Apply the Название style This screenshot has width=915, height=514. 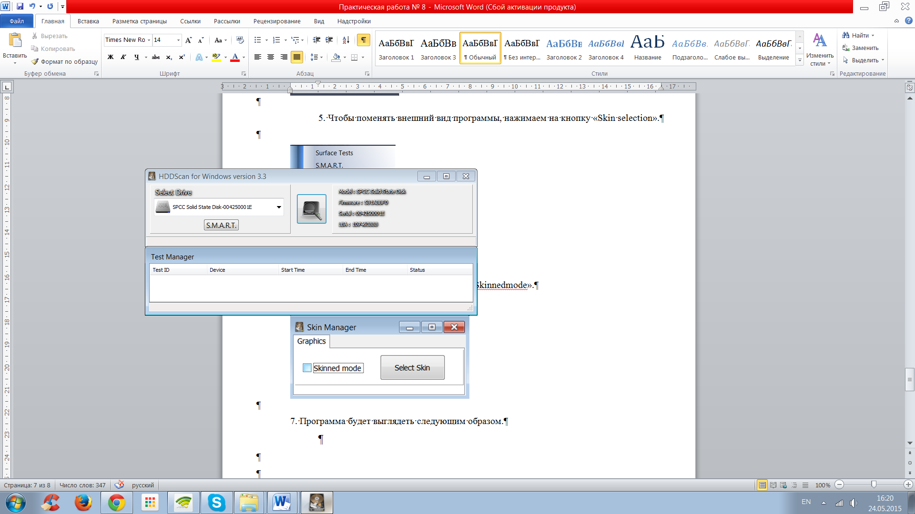tap(648, 48)
